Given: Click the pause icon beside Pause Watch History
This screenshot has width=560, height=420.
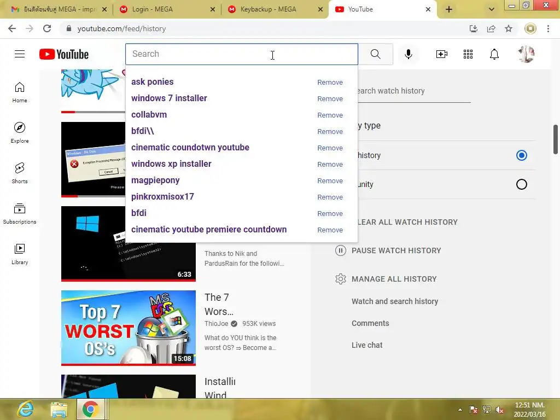Looking at the screenshot, I should coord(340,250).
